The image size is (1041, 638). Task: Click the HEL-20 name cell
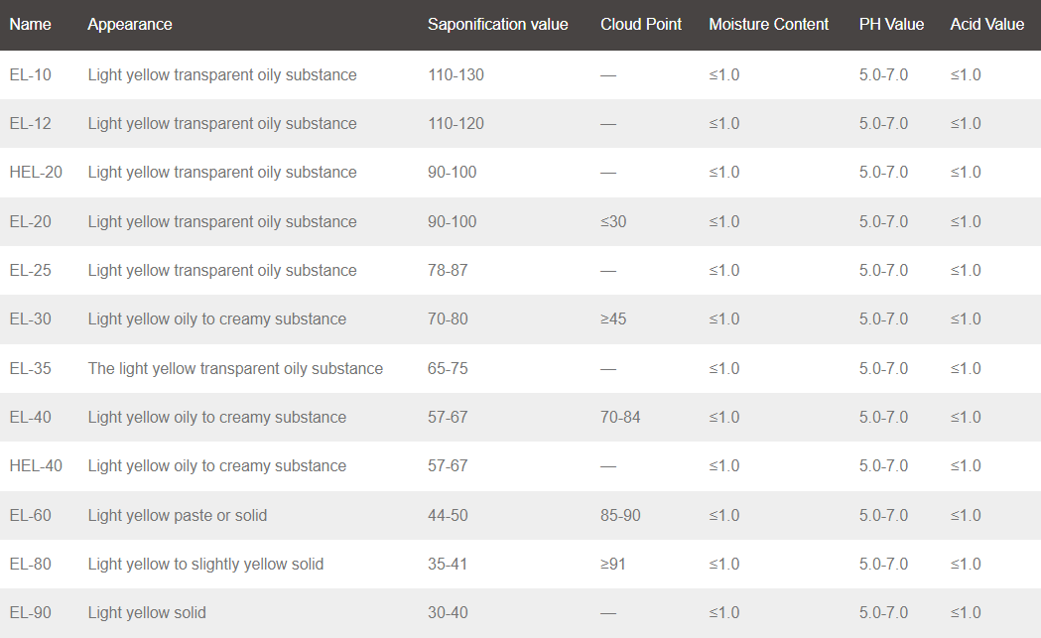point(36,173)
